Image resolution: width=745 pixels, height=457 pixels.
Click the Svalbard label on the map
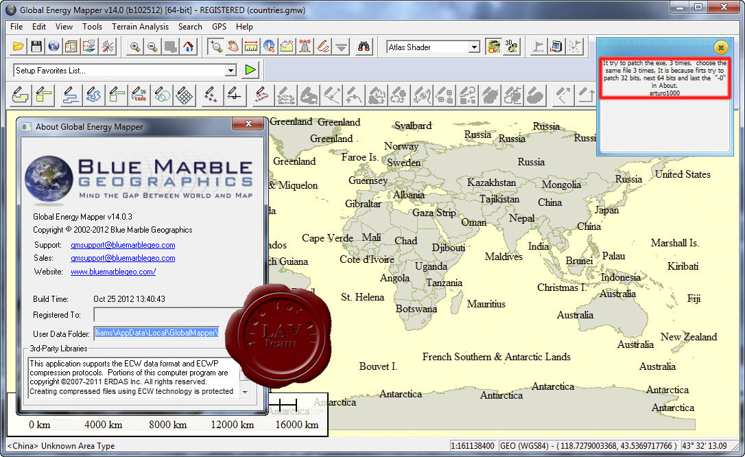(x=413, y=126)
